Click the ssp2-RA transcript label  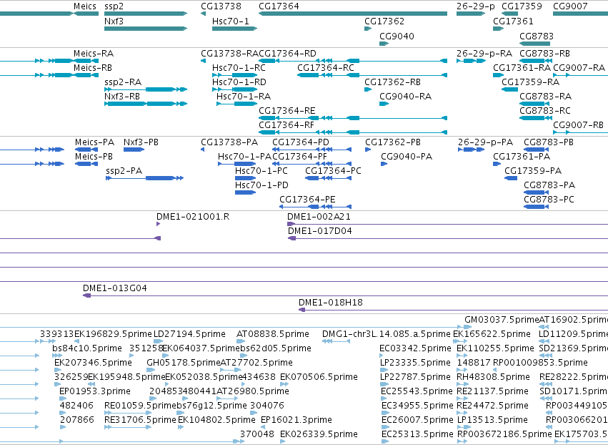point(123,82)
